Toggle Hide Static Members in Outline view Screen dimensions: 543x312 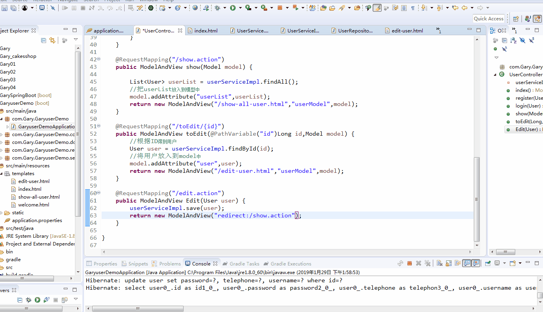[x=532, y=40]
